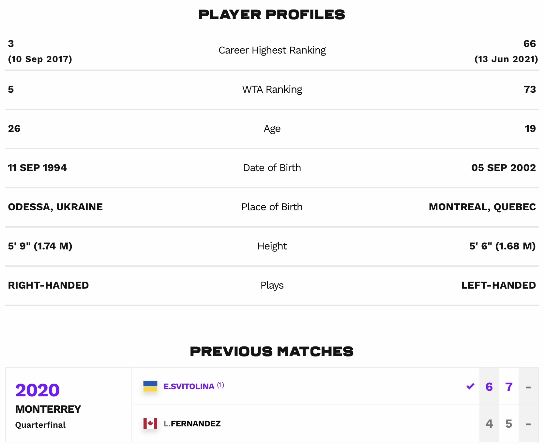The width and height of the screenshot is (544, 445).
Task: Click the purple winner checkmark icon
Action: tap(470, 387)
